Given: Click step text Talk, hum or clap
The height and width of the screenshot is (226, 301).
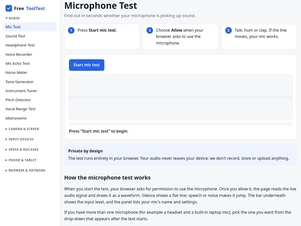Looking at the screenshot, I should pos(261,33).
